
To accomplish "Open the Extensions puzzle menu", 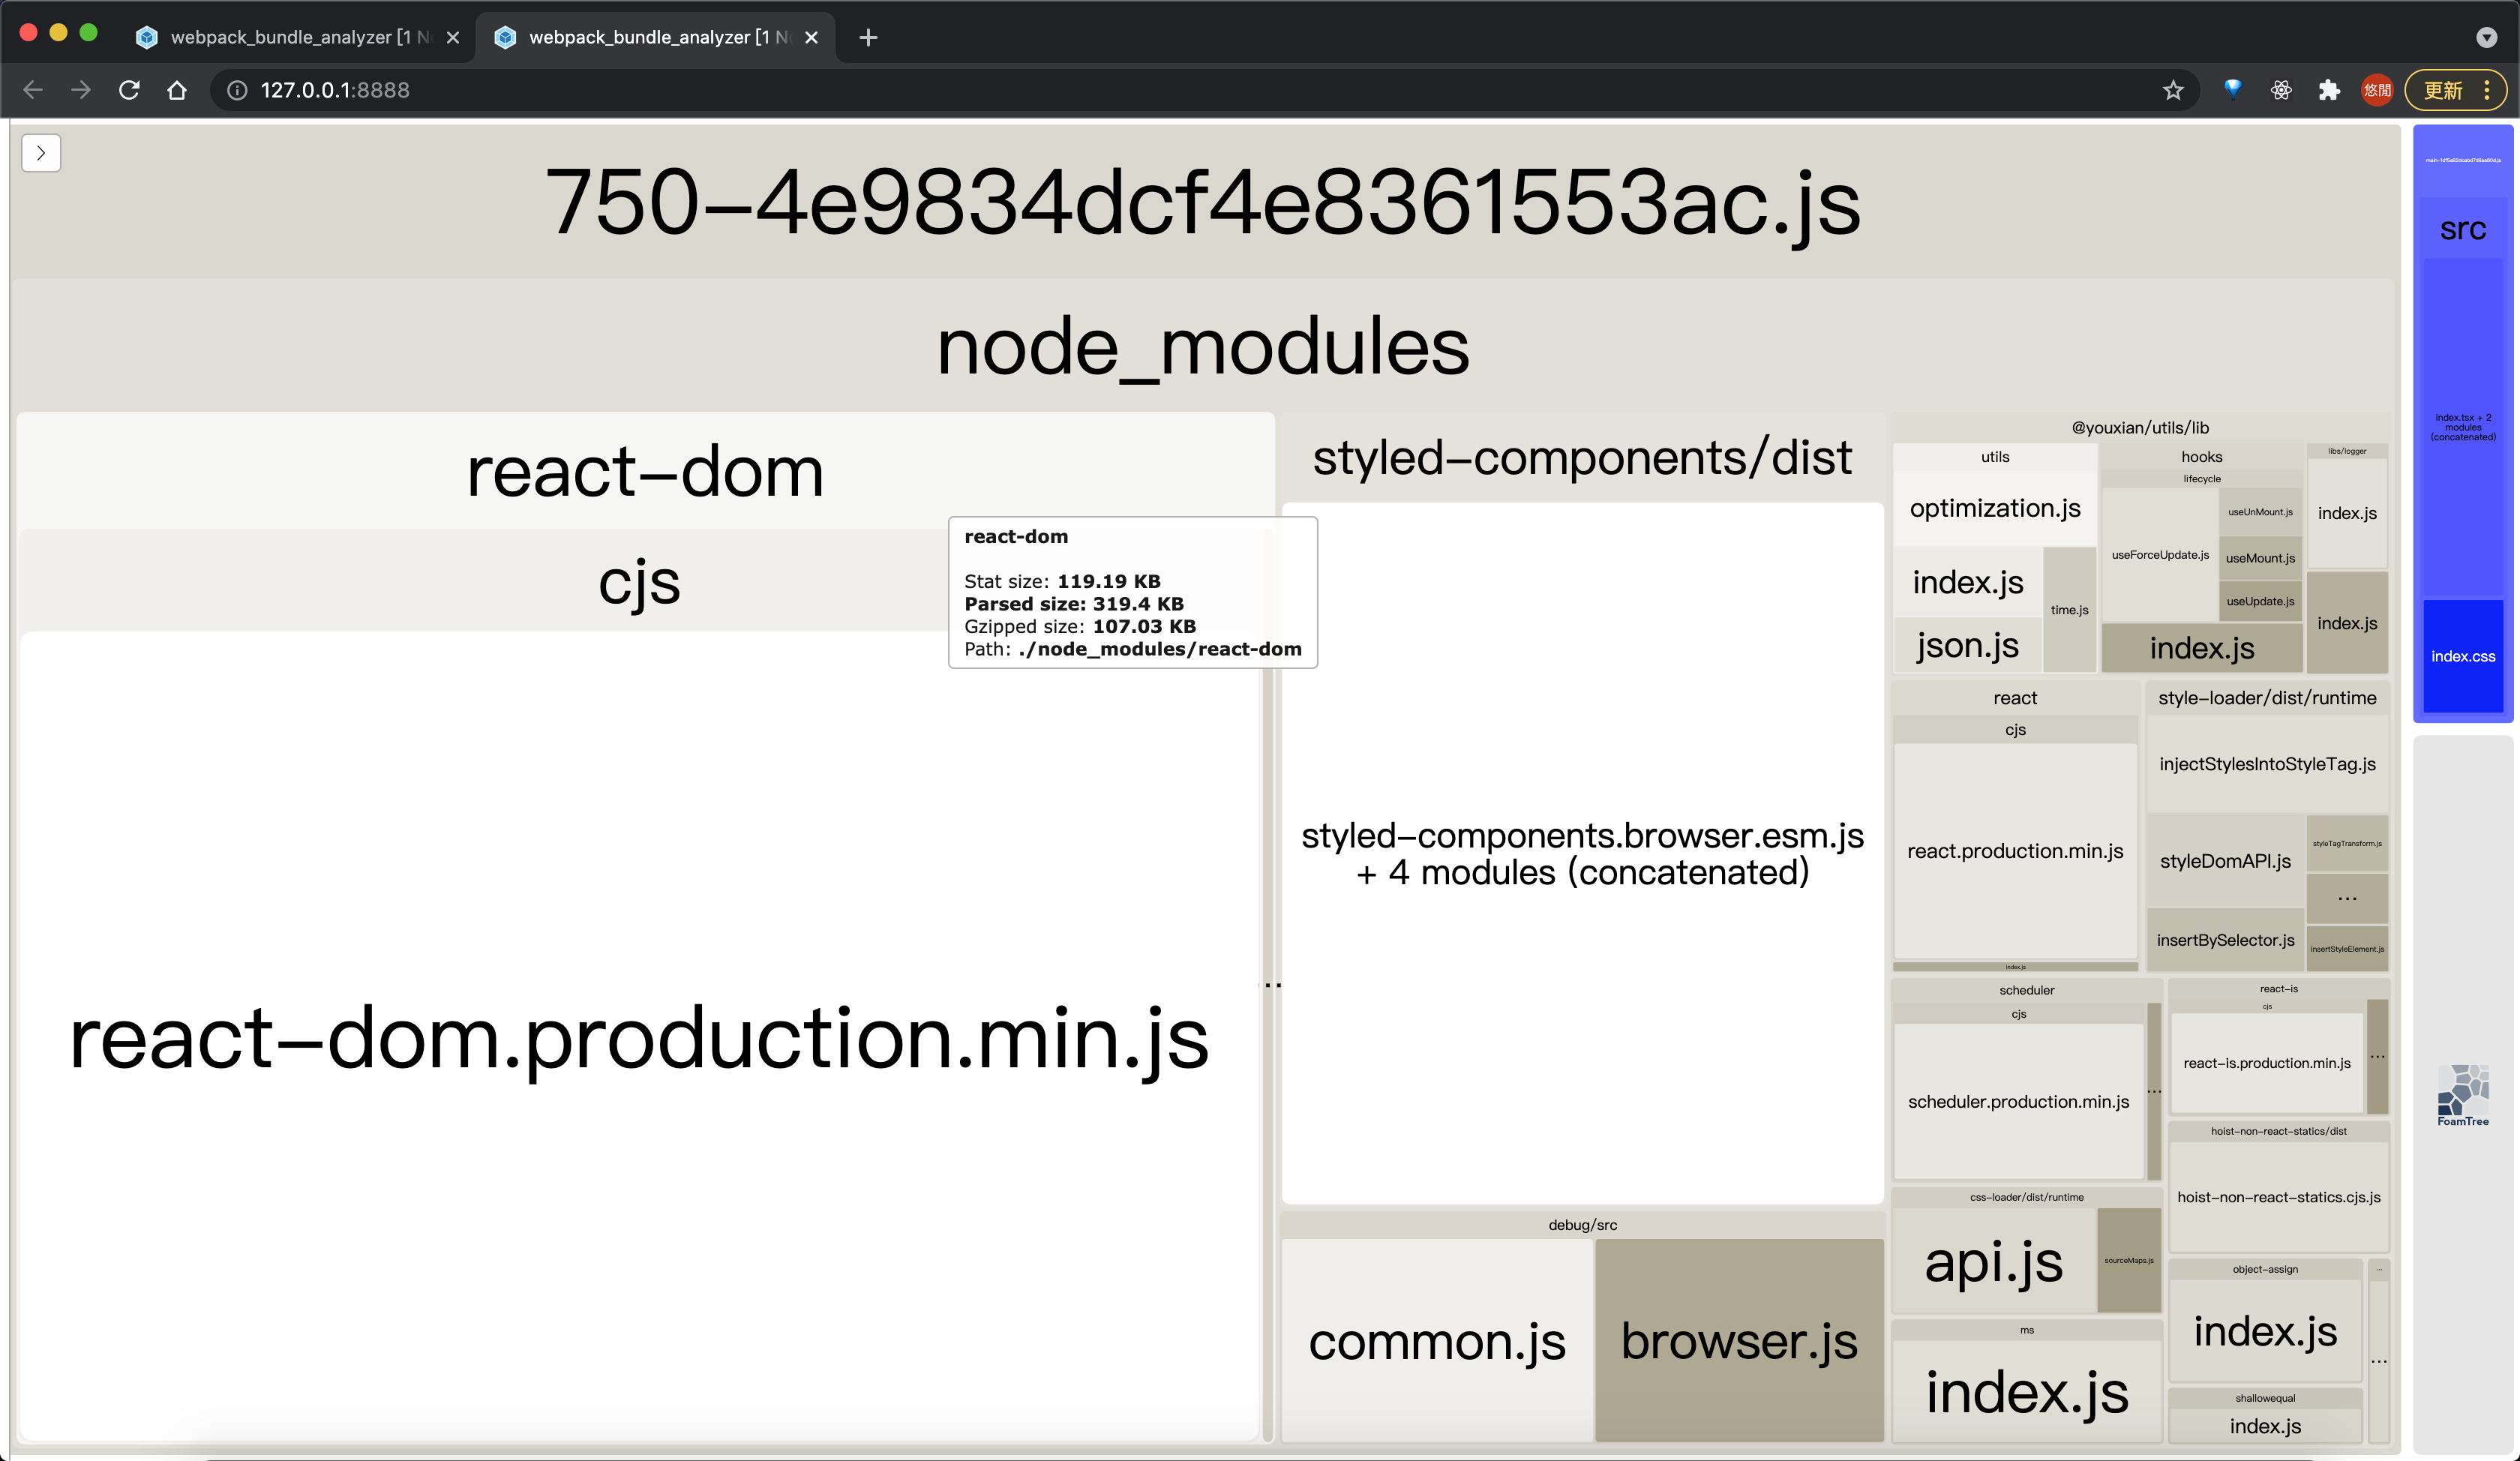I will [2329, 90].
